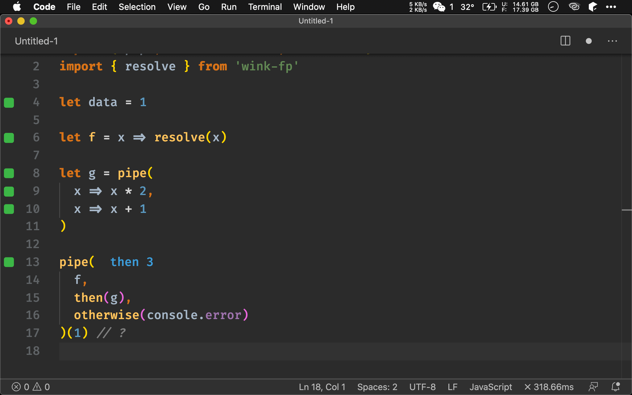This screenshot has width=632, height=395.
Task: Click 'data' variable on line 4
Action: 103,102
